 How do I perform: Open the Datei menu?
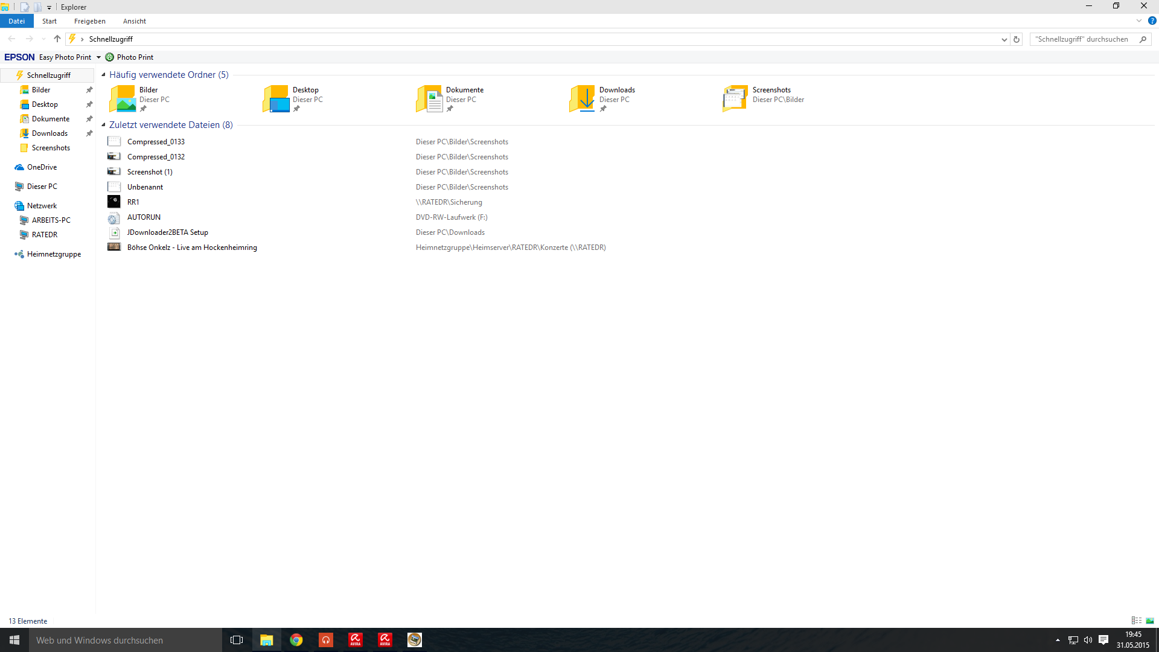click(x=16, y=21)
